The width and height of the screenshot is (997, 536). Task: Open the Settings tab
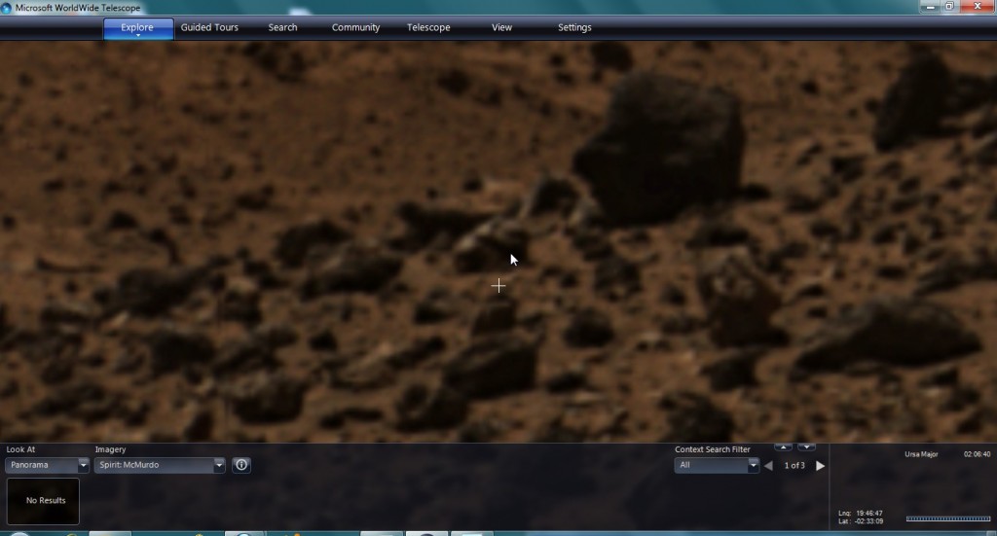point(574,27)
